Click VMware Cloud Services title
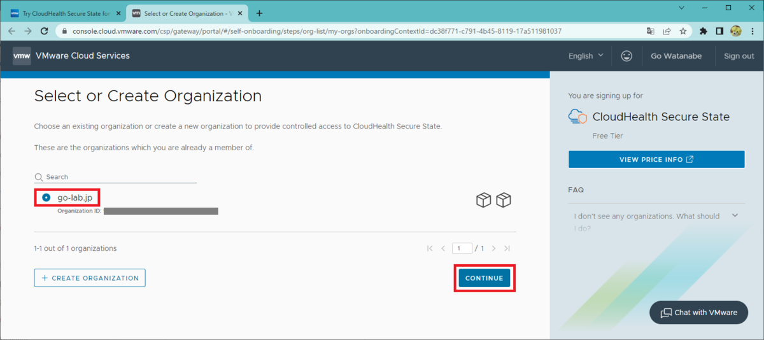The width and height of the screenshot is (764, 340). pos(83,56)
